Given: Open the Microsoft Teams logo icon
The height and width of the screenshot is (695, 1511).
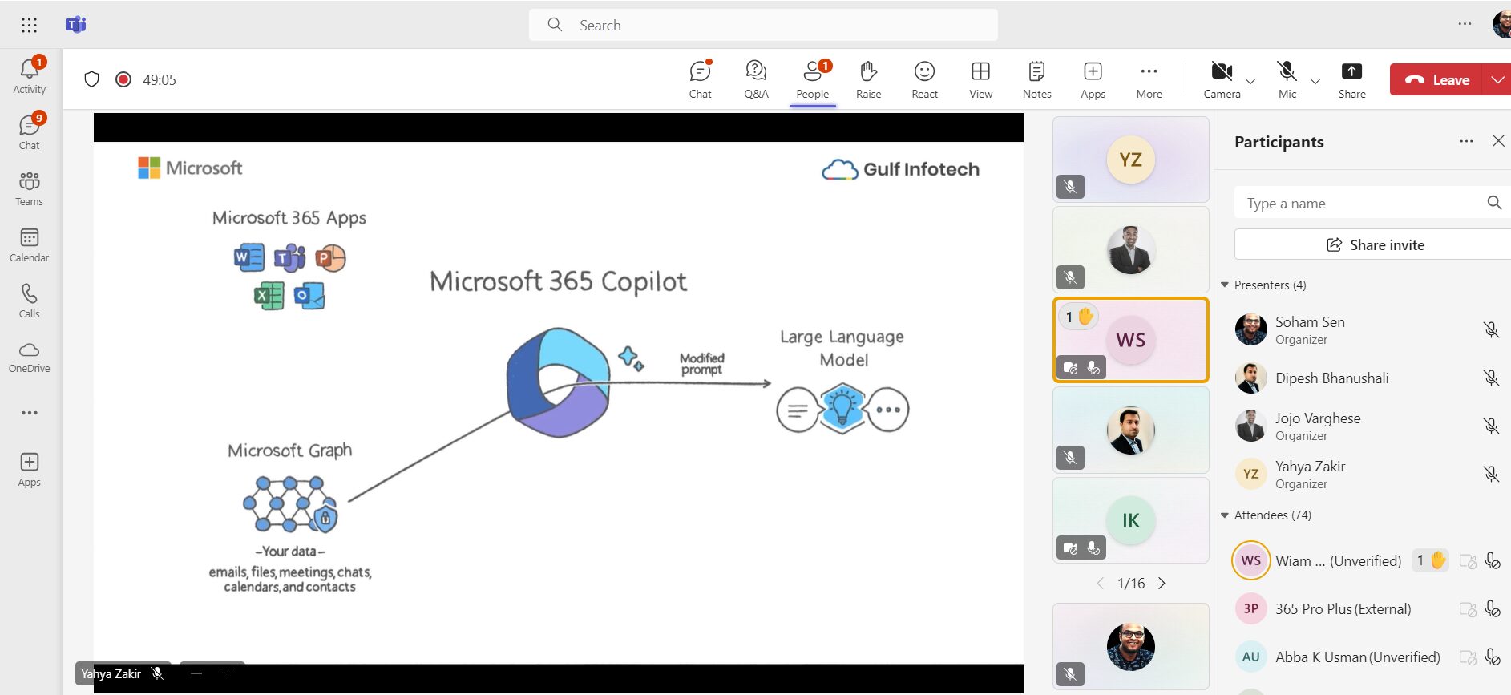Looking at the screenshot, I should coord(76,25).
